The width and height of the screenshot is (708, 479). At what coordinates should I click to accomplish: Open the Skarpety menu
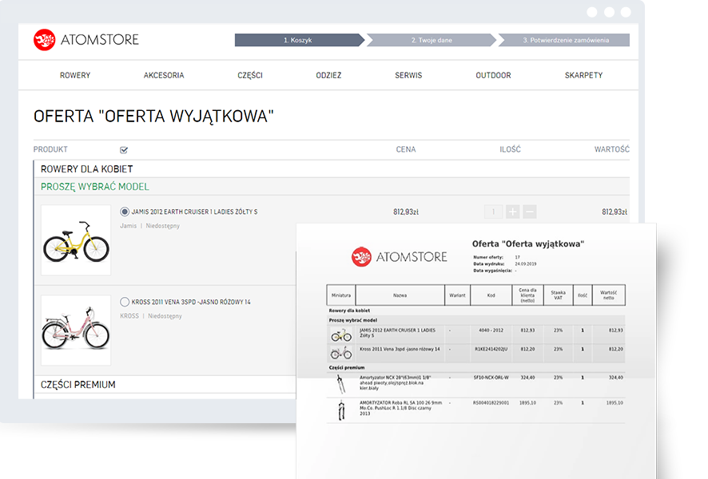tap(583, 76)
